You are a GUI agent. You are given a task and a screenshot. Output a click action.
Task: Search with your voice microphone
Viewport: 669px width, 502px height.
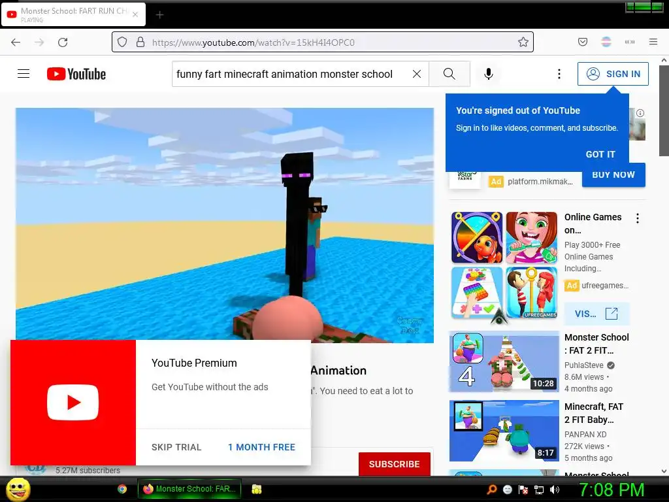(489, 74)
